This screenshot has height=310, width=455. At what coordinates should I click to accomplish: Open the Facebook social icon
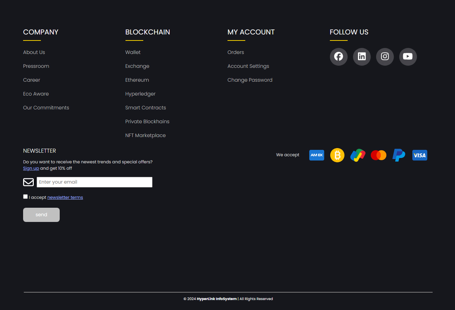pyautogui.click(x=338, y=57)
